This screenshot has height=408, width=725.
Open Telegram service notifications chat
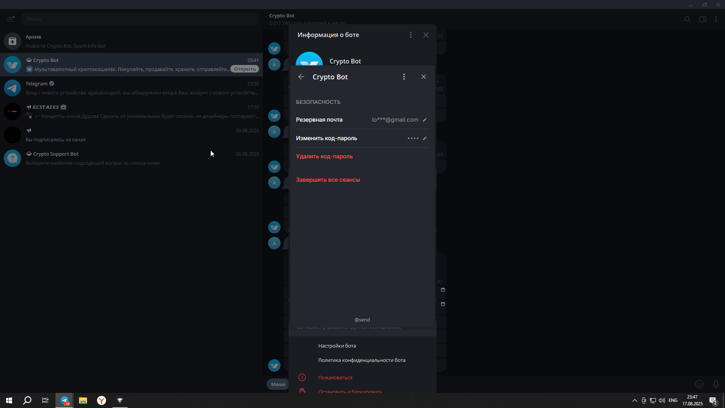click(x=131, y=88)
